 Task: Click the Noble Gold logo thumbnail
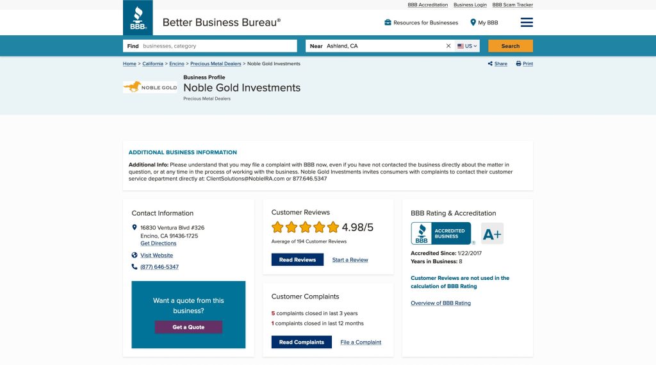(150, 87)
